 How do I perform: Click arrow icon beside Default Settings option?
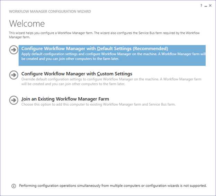13,50
